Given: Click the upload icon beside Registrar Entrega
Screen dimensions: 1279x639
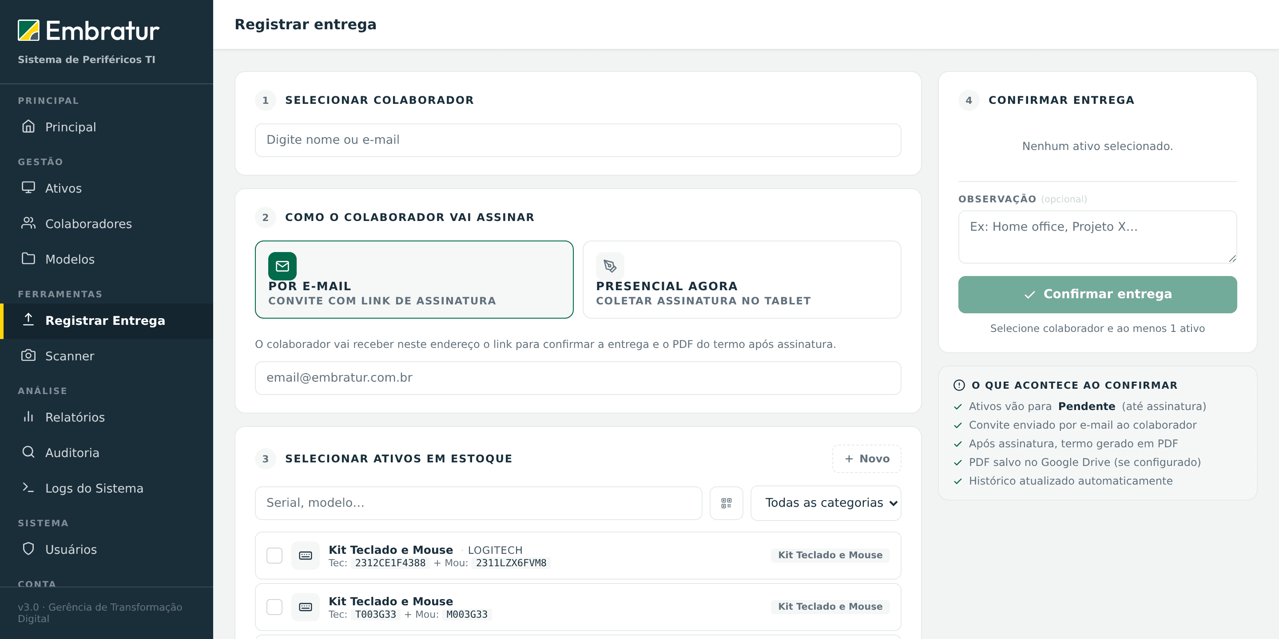Looking at the screenshot, I should 28,320.
